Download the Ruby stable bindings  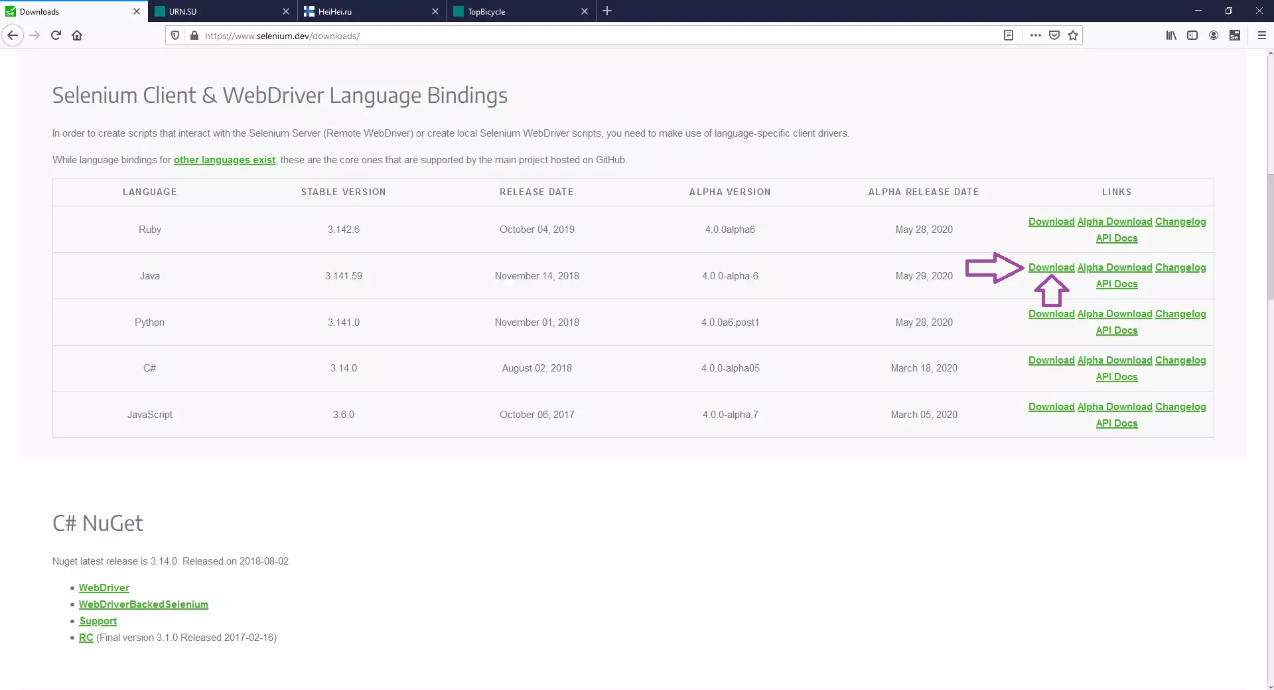tap(1051, 222)
